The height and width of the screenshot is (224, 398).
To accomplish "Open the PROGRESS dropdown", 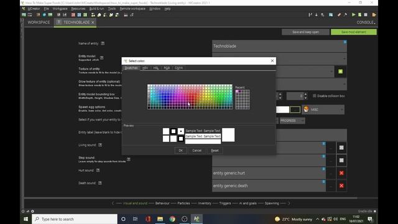I will click(292, 121).
